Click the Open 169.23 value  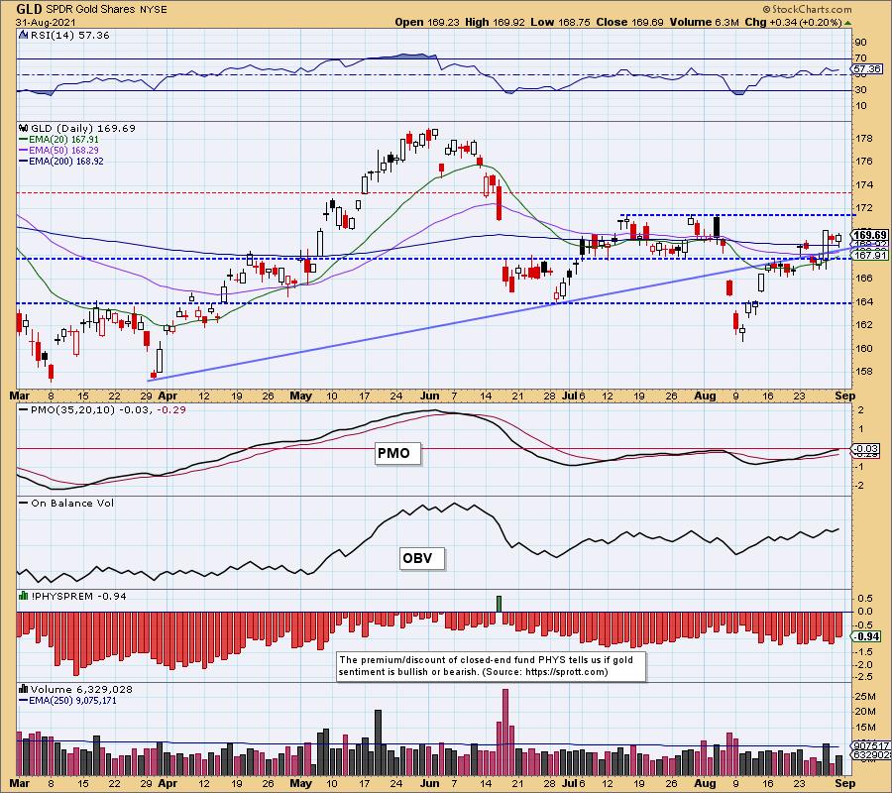[x=426, y=22]
